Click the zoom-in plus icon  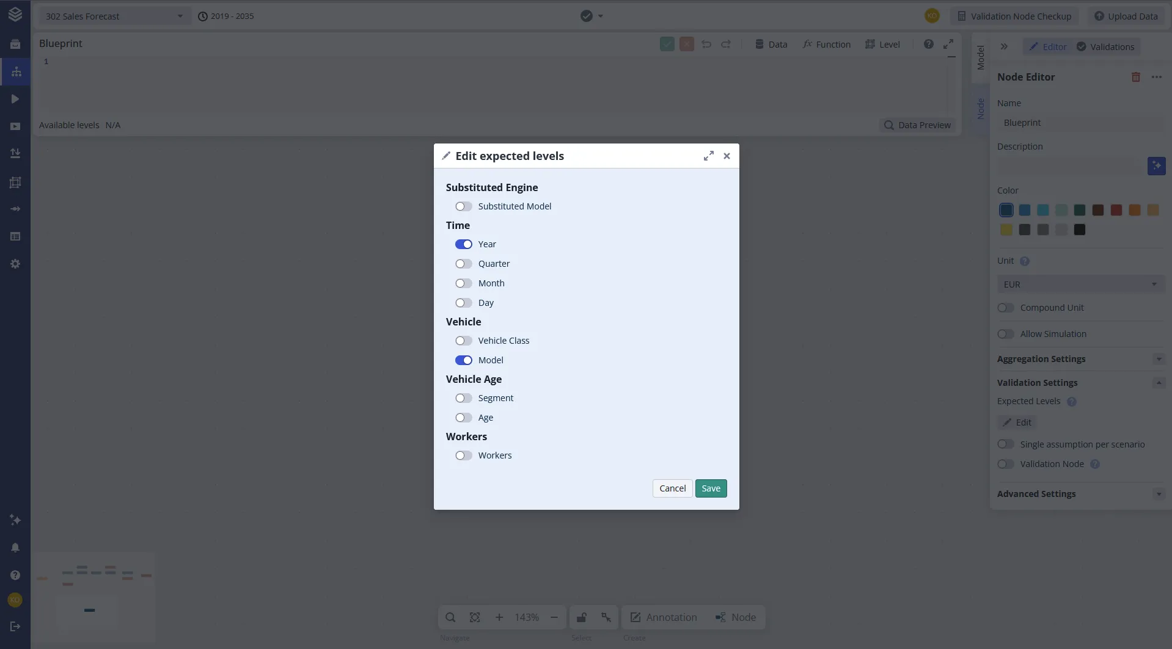(x=499, y=617)
